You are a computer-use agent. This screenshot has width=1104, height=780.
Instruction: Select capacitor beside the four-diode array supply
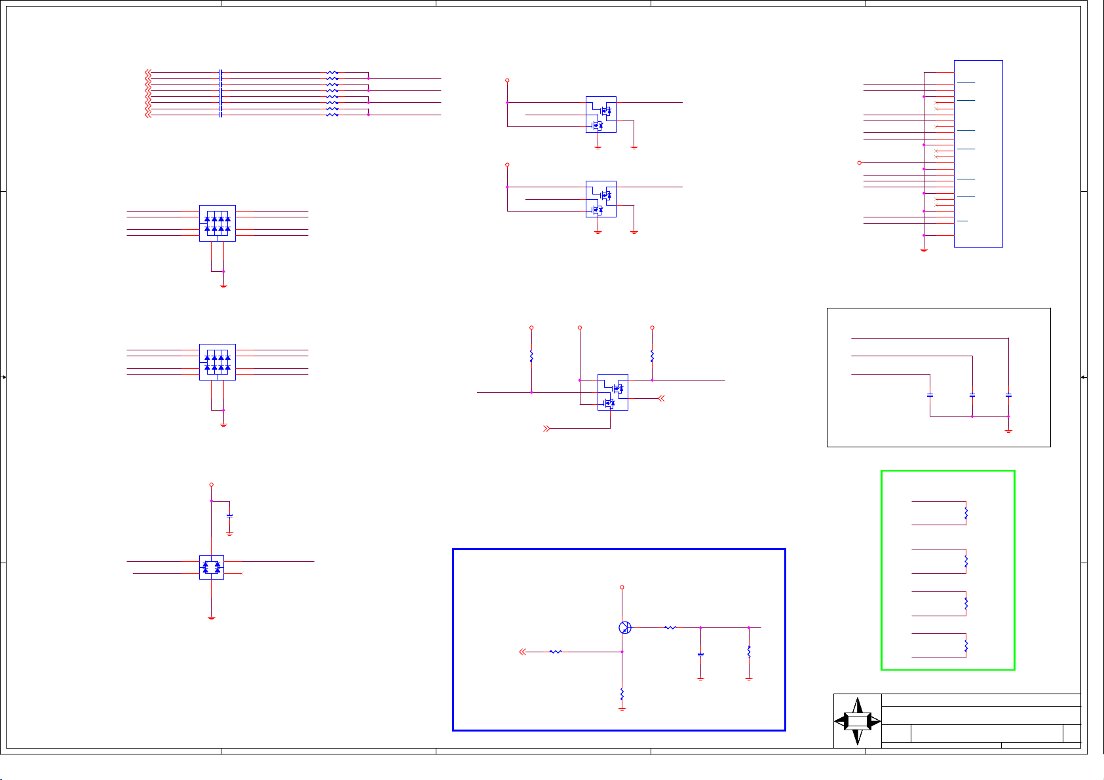click(229, 515)
